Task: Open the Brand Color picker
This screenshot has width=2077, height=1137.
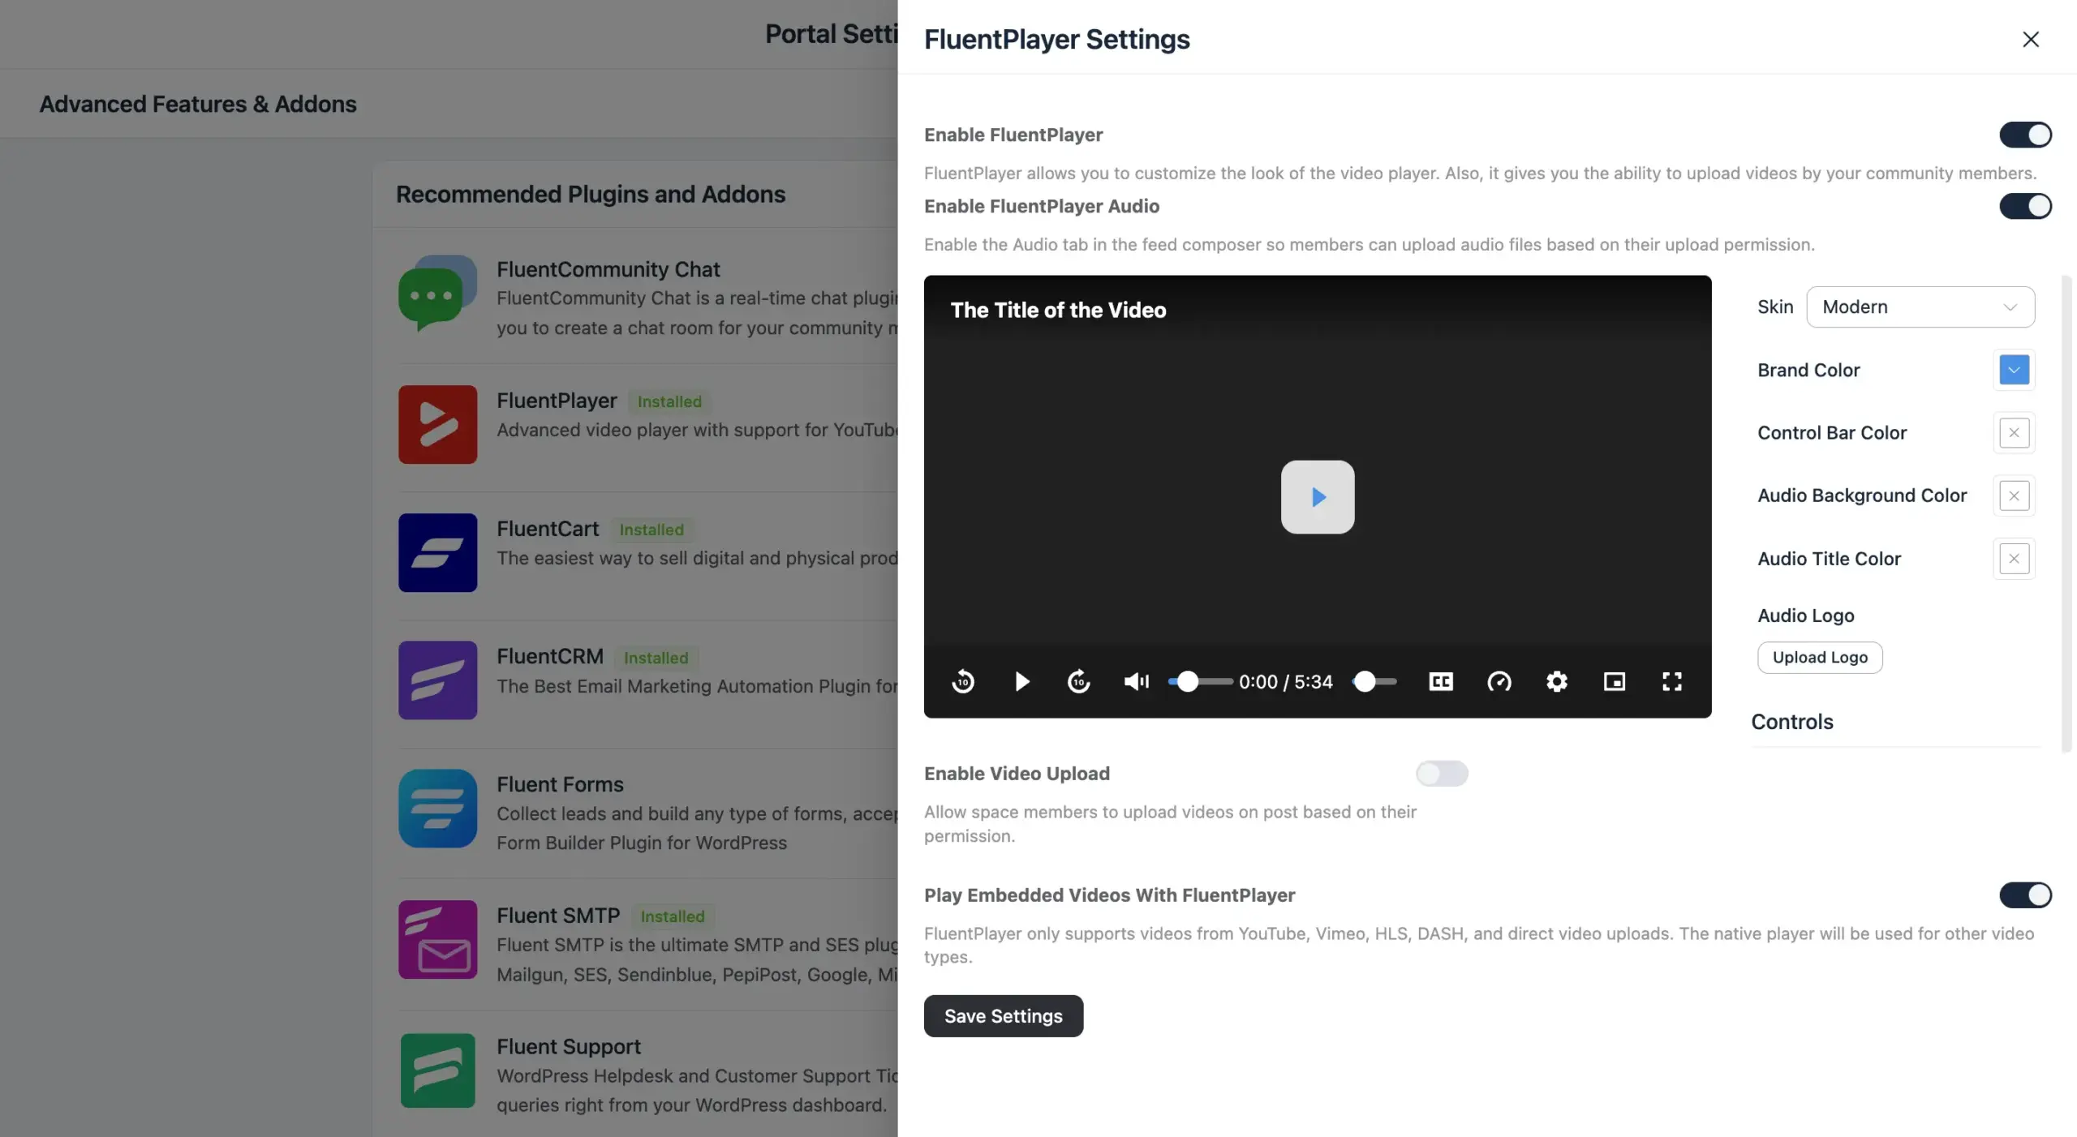Action: click(x=2014, y=370)
